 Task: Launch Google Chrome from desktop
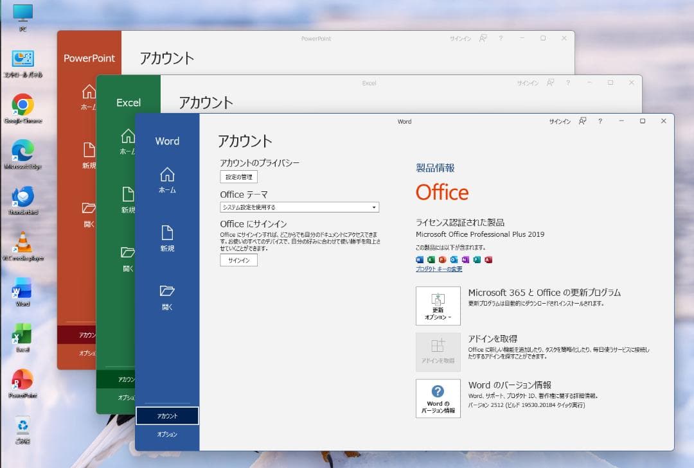23,109
